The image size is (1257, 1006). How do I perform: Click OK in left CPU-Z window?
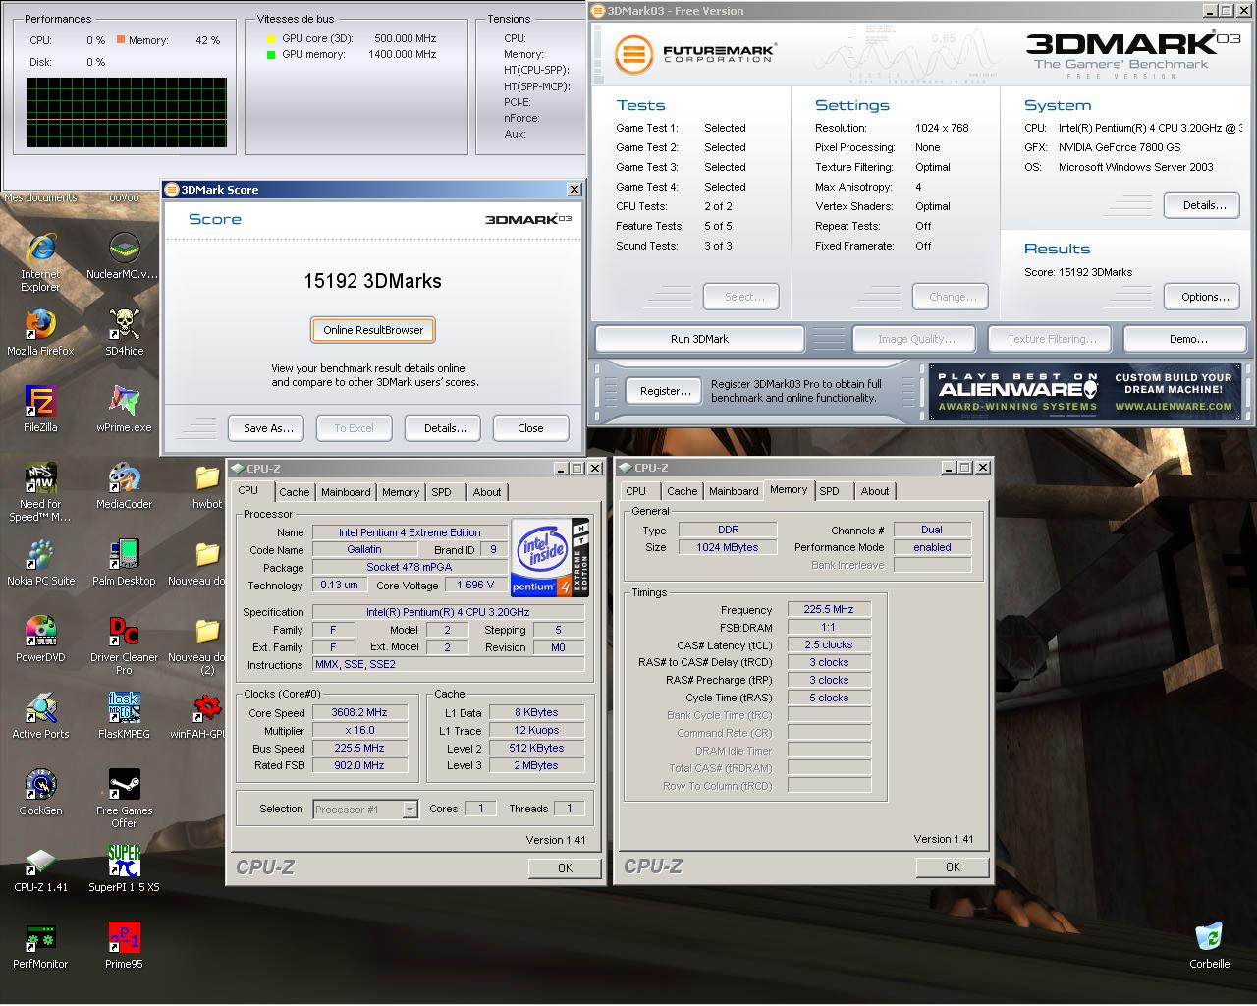(565, 867)
